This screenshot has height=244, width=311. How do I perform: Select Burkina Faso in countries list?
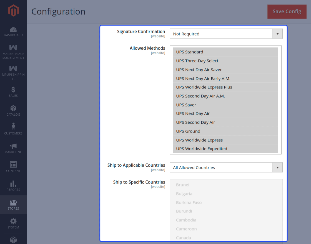click(x=226, y=202)
